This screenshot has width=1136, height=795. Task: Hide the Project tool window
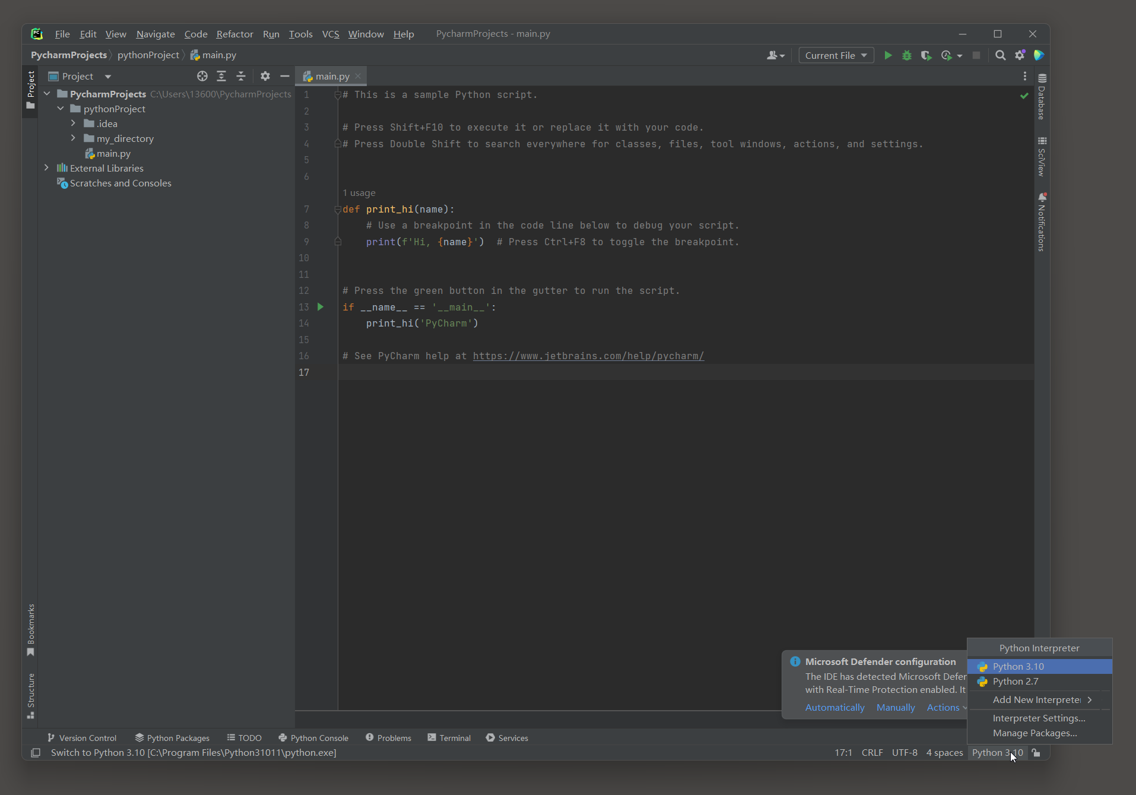pos(285,76)
